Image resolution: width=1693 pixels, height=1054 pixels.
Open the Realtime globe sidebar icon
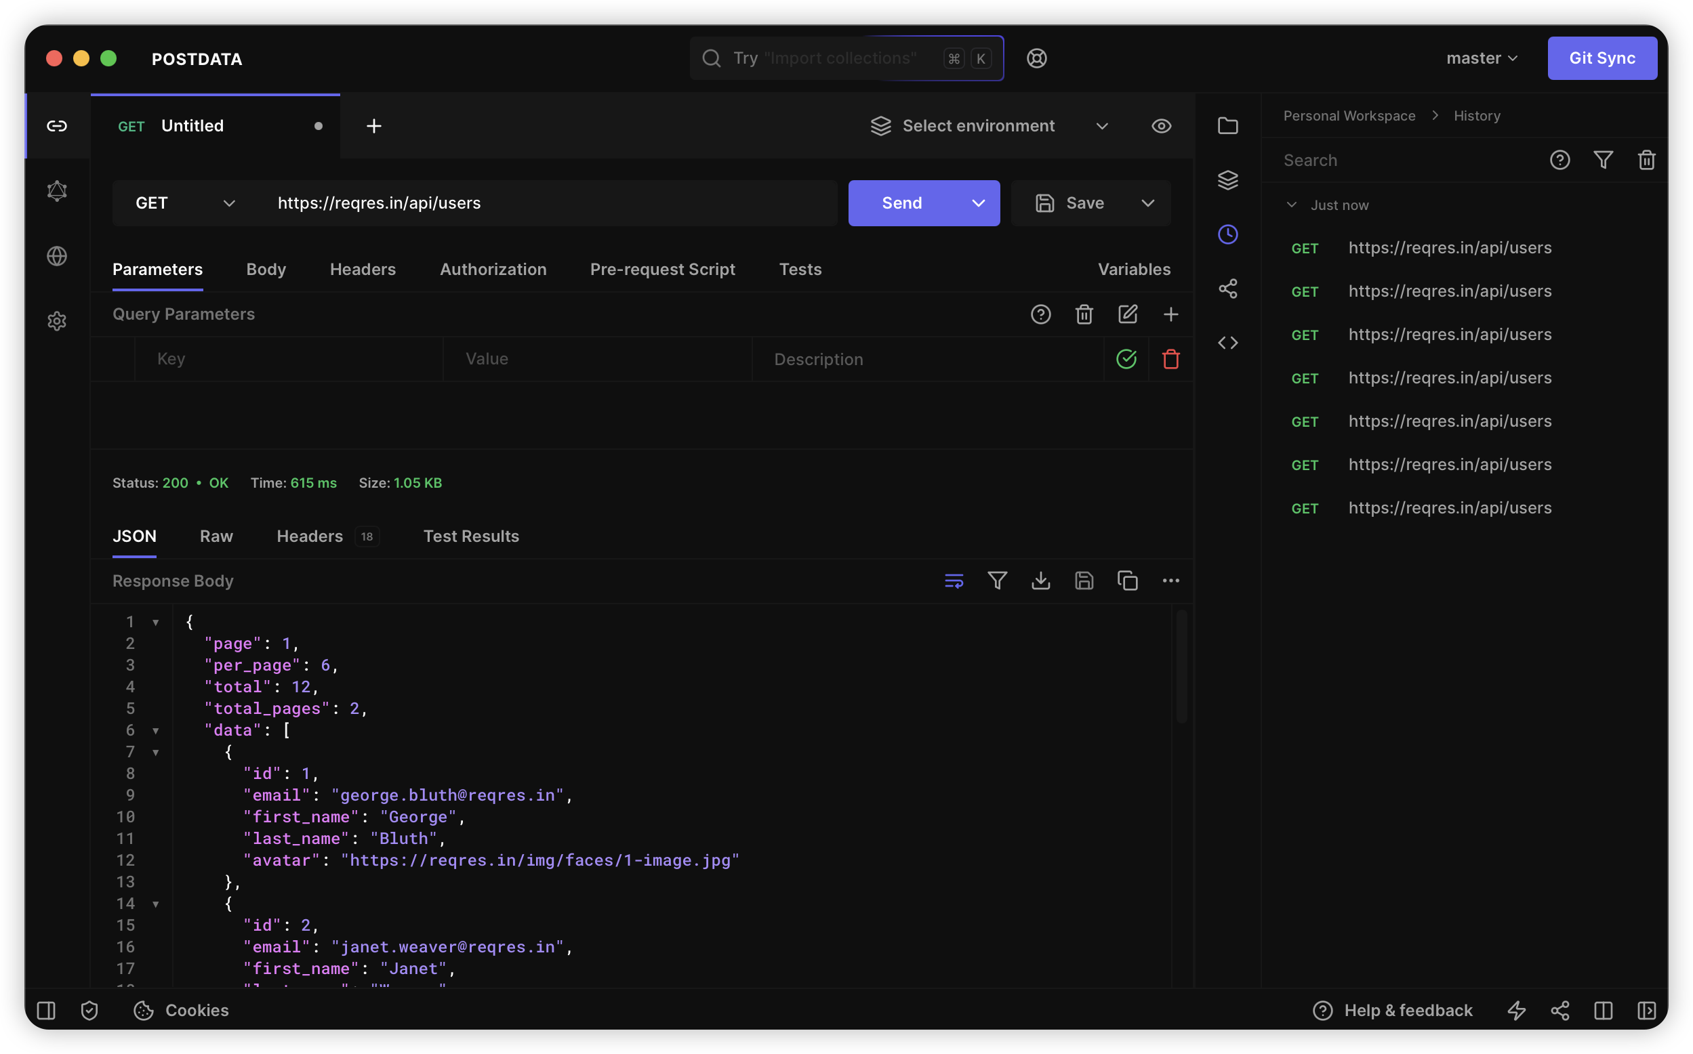tap(56, 256)
